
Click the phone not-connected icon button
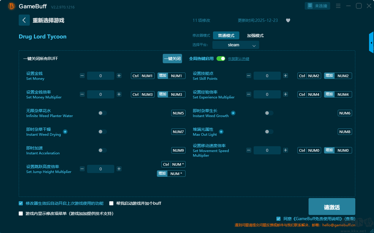(318, 6)
